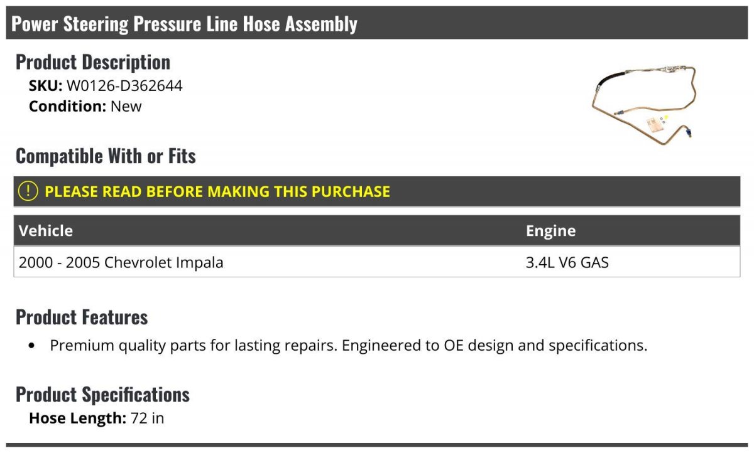Open the power steering hose product image
Viewport: 754px width, 453px height.
pyautogui.click(x=645, y=104)
